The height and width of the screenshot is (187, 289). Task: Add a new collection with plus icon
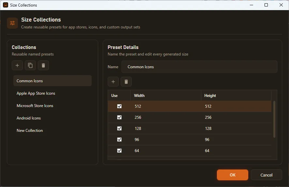17,65
